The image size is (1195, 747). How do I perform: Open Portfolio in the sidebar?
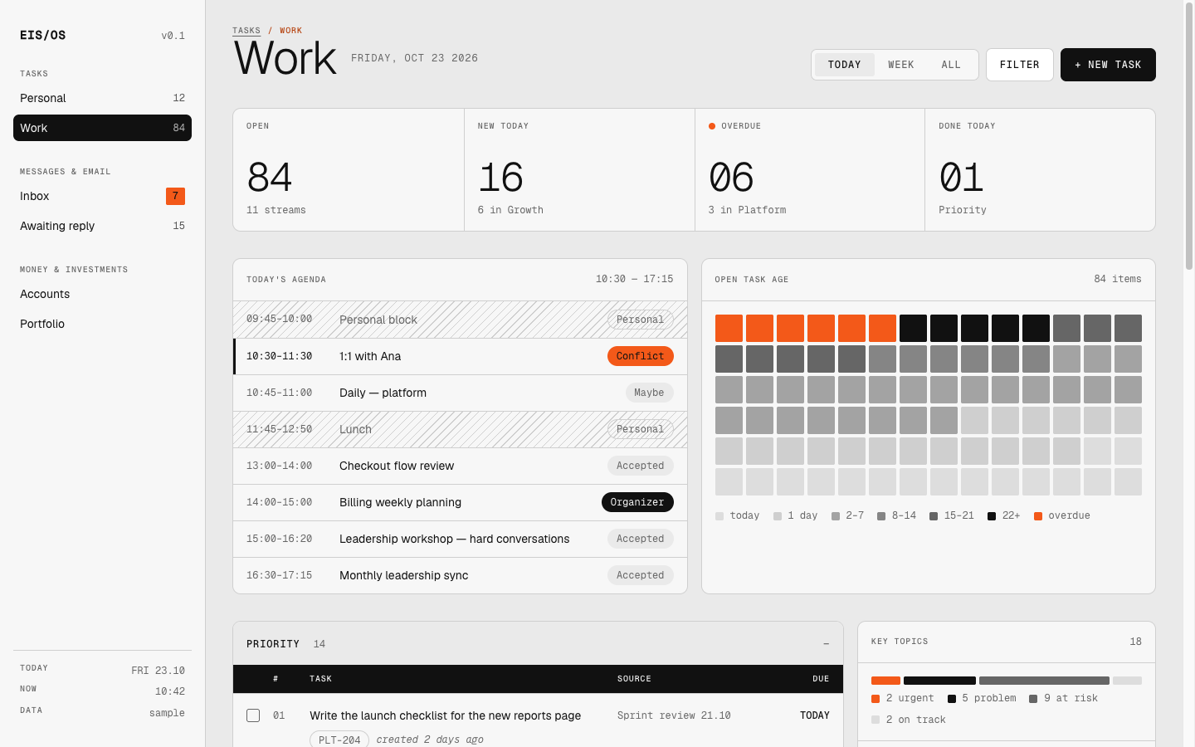[x=102, y=324]
